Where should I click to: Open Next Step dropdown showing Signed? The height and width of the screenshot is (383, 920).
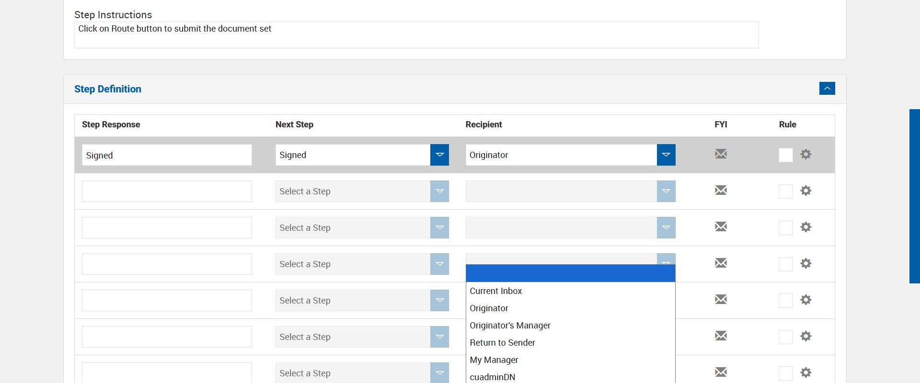(x=439, y=155)
